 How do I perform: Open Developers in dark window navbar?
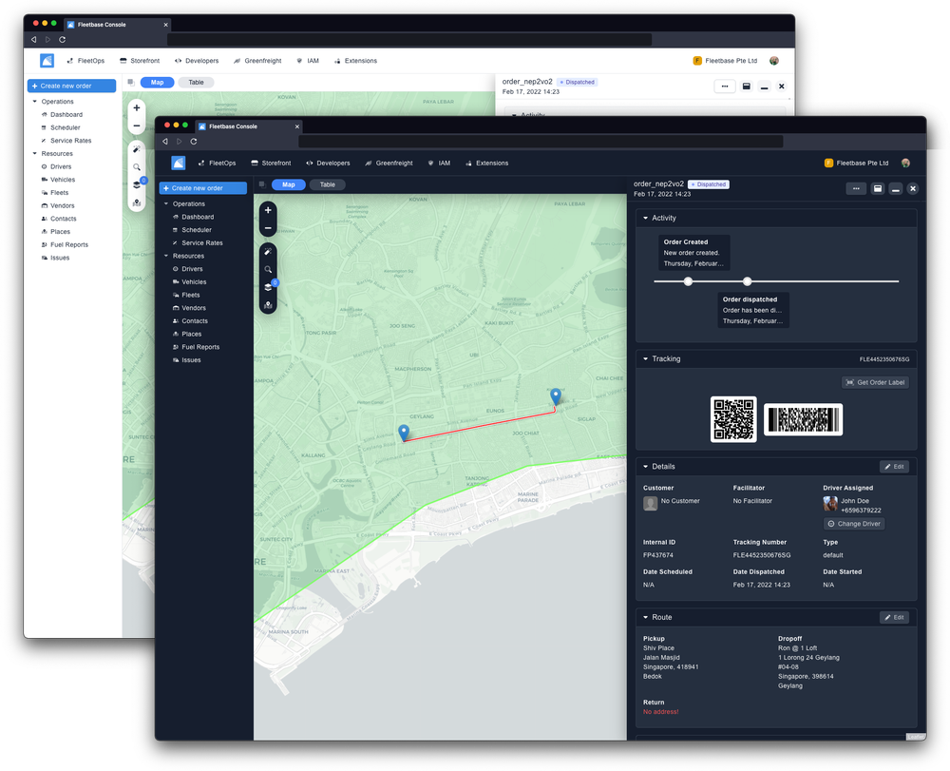[x=328, y=164]
